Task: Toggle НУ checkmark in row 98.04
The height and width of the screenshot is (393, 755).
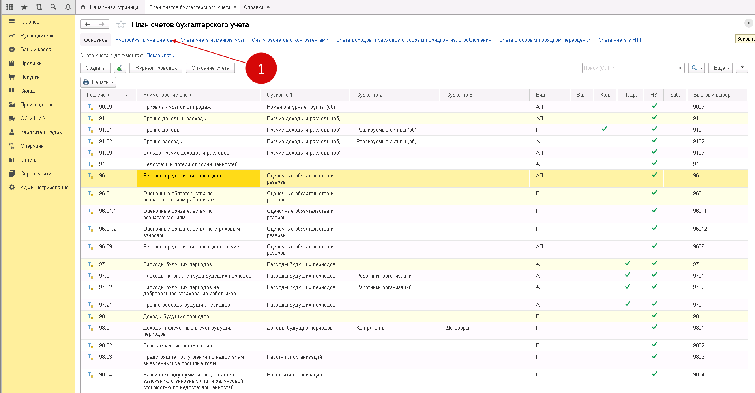Action: [654, 374]
